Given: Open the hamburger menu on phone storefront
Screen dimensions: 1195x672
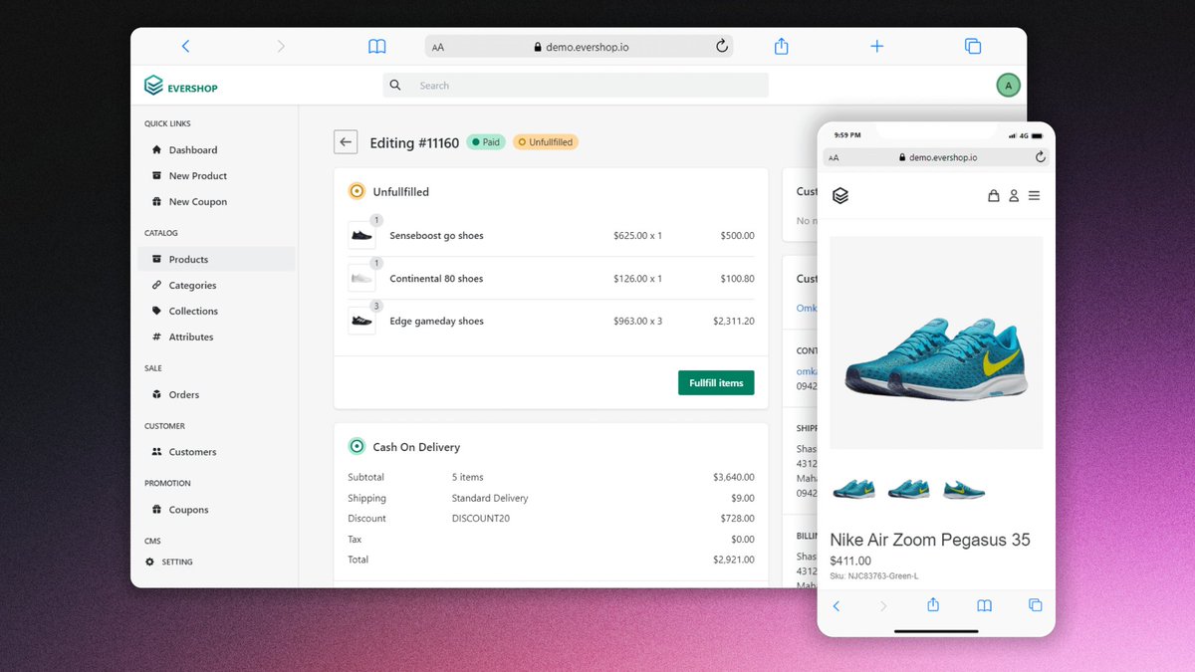Looking at the screenshot, I should point(1035,196).
